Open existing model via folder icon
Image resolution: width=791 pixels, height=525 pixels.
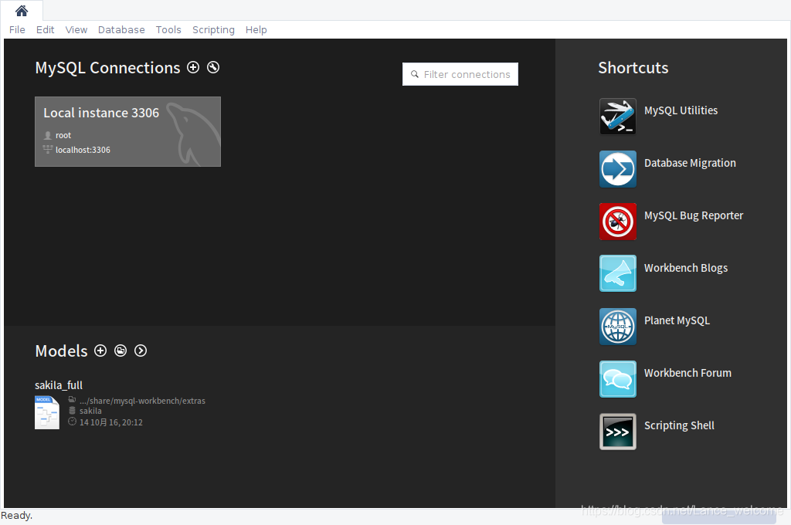121,351
